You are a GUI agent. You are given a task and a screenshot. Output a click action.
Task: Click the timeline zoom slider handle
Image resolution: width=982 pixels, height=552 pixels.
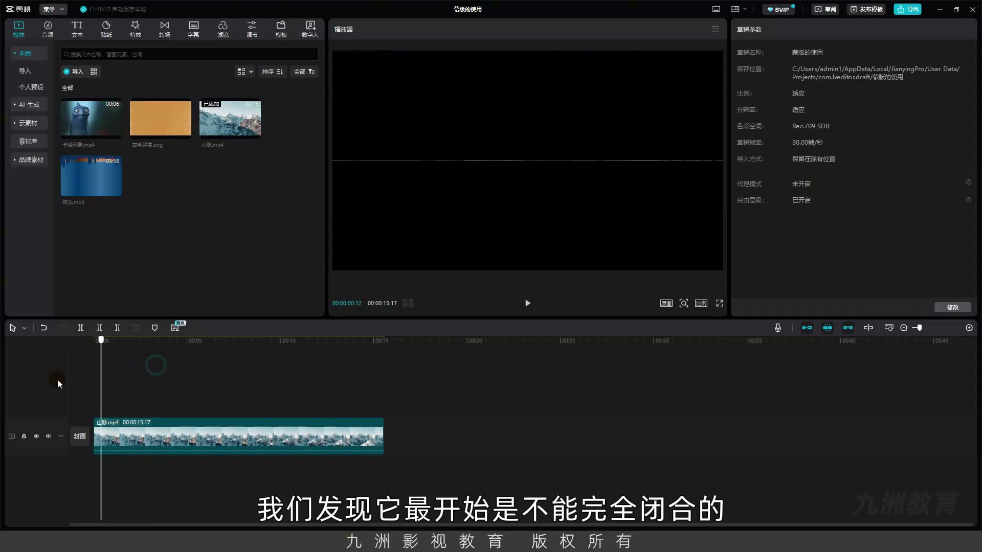pos(919,328)
